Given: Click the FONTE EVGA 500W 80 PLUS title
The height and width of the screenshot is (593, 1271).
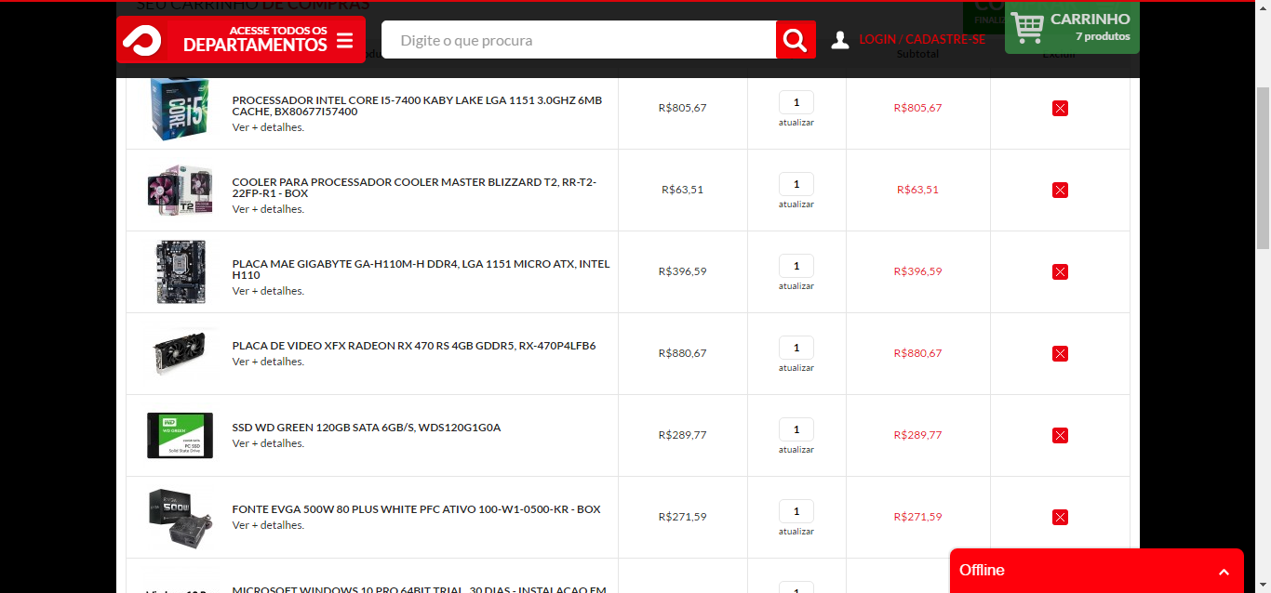Looking at the screenshot, I should click(x=417, y=509).
